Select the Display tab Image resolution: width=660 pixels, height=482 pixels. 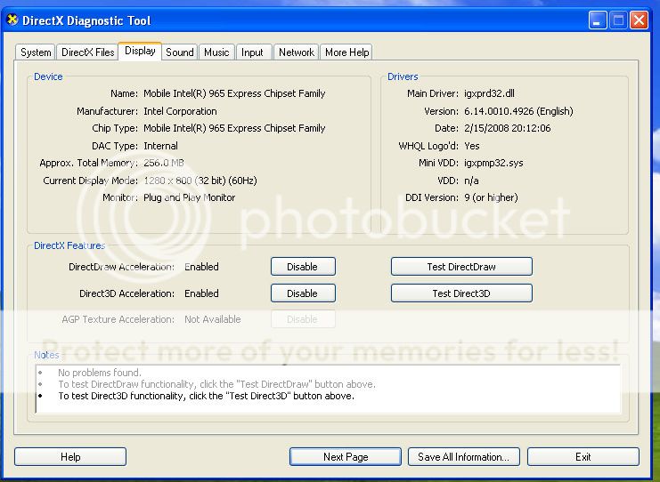click(x=140, y=51)
